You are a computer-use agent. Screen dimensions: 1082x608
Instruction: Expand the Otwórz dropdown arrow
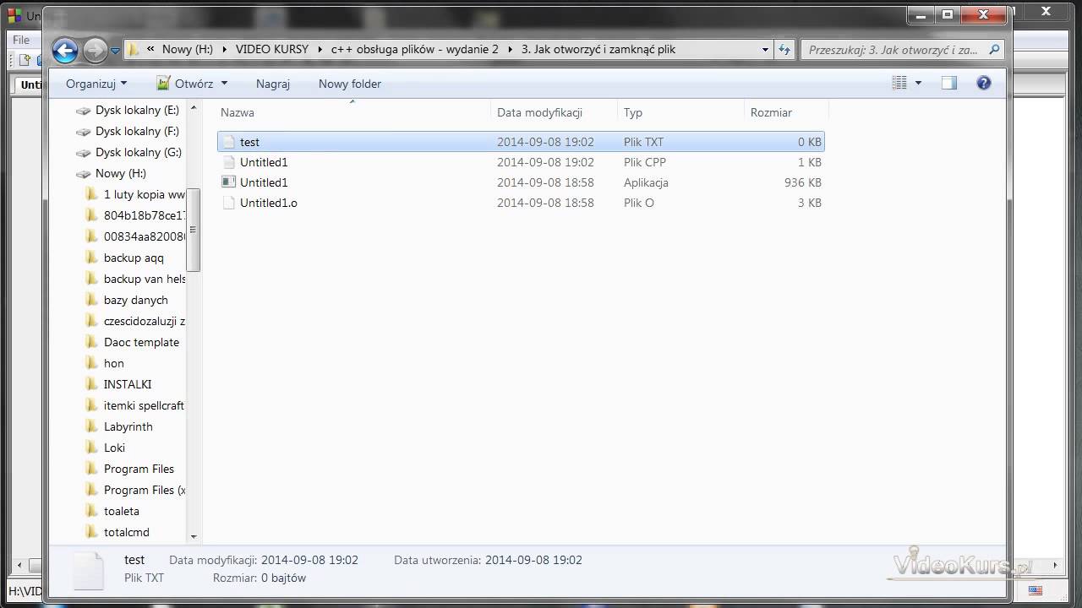[x=224, y=84]
